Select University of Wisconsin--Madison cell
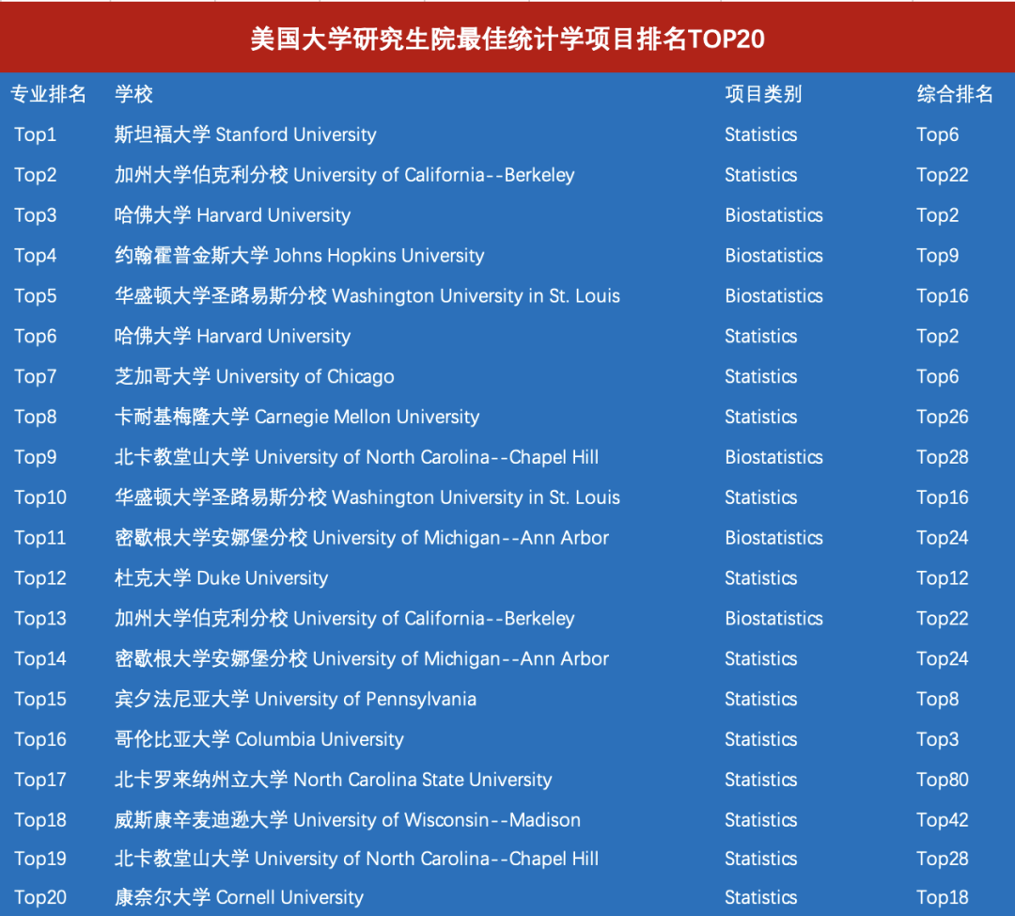 [x=348, y=820]
